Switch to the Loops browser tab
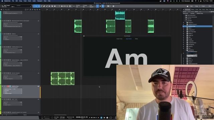The image size is (214, 120). click(x=197, y=10)
